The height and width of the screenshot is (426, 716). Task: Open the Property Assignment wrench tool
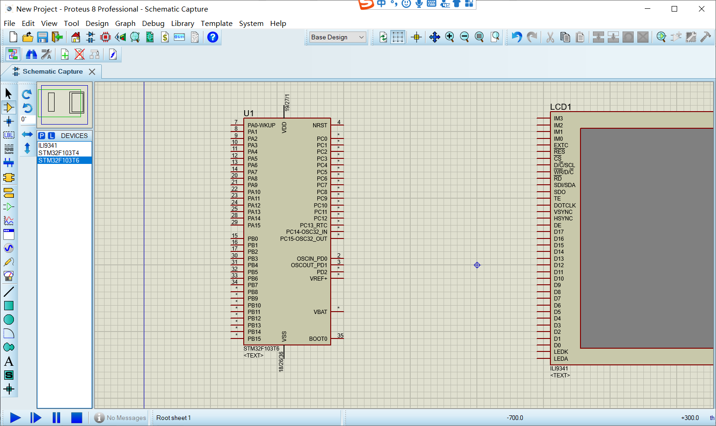click(46, 55)
